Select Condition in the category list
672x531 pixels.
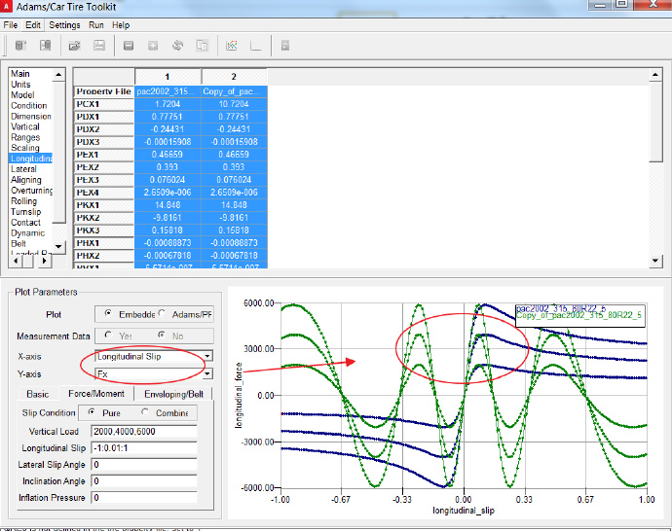pyautogui.click(x=28, y=105)
